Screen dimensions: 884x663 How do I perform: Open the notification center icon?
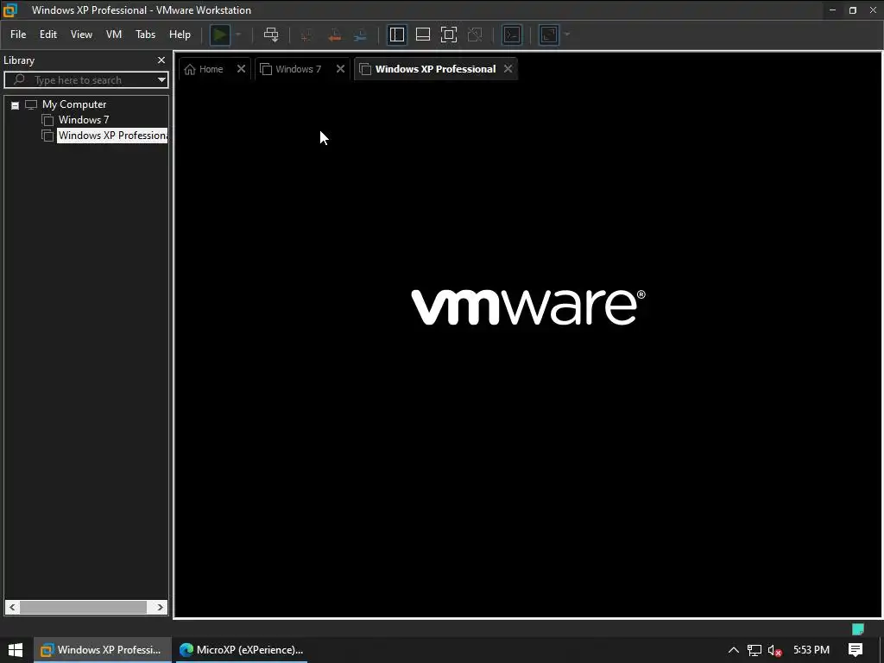[856, 650]
